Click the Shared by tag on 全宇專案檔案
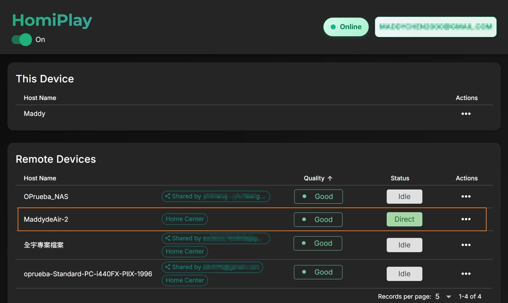This screenshot has height=303, width=508. (x=216, y=239)
